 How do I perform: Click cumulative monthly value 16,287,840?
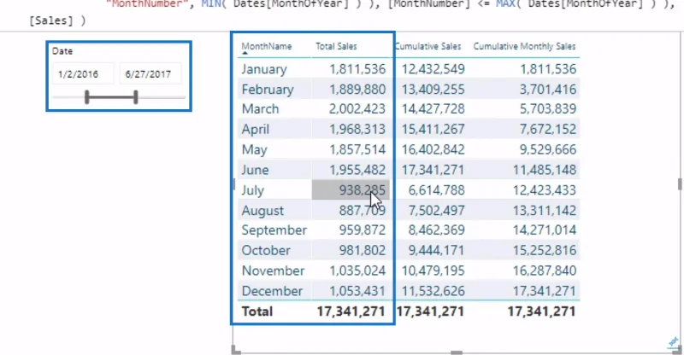pos(545,271)
